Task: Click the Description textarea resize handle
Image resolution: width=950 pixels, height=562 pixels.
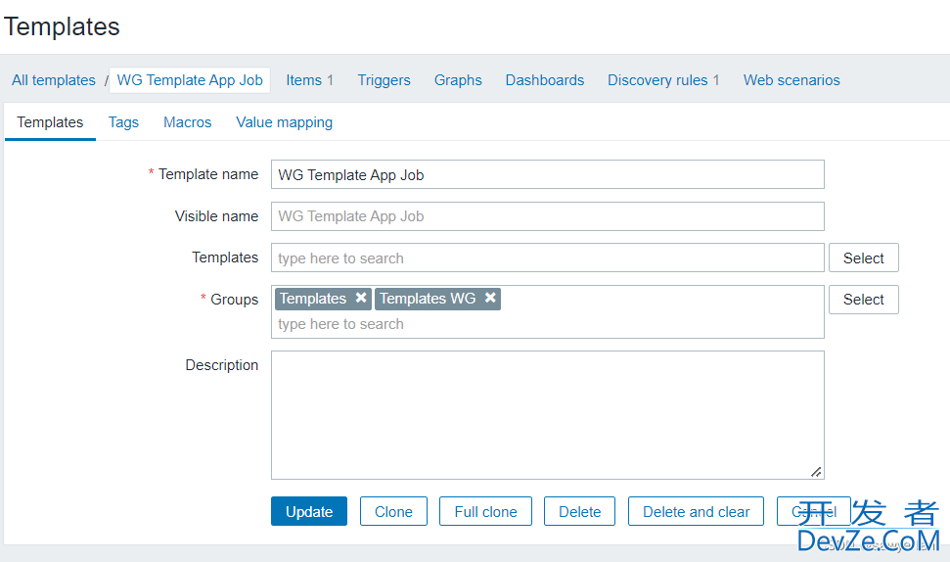Action: click(816, 472)
